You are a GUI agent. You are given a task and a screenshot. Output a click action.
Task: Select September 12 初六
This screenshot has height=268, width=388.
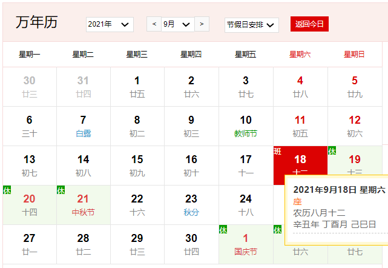point(355,126)
